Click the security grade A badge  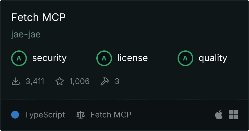[x=19, y=58]
